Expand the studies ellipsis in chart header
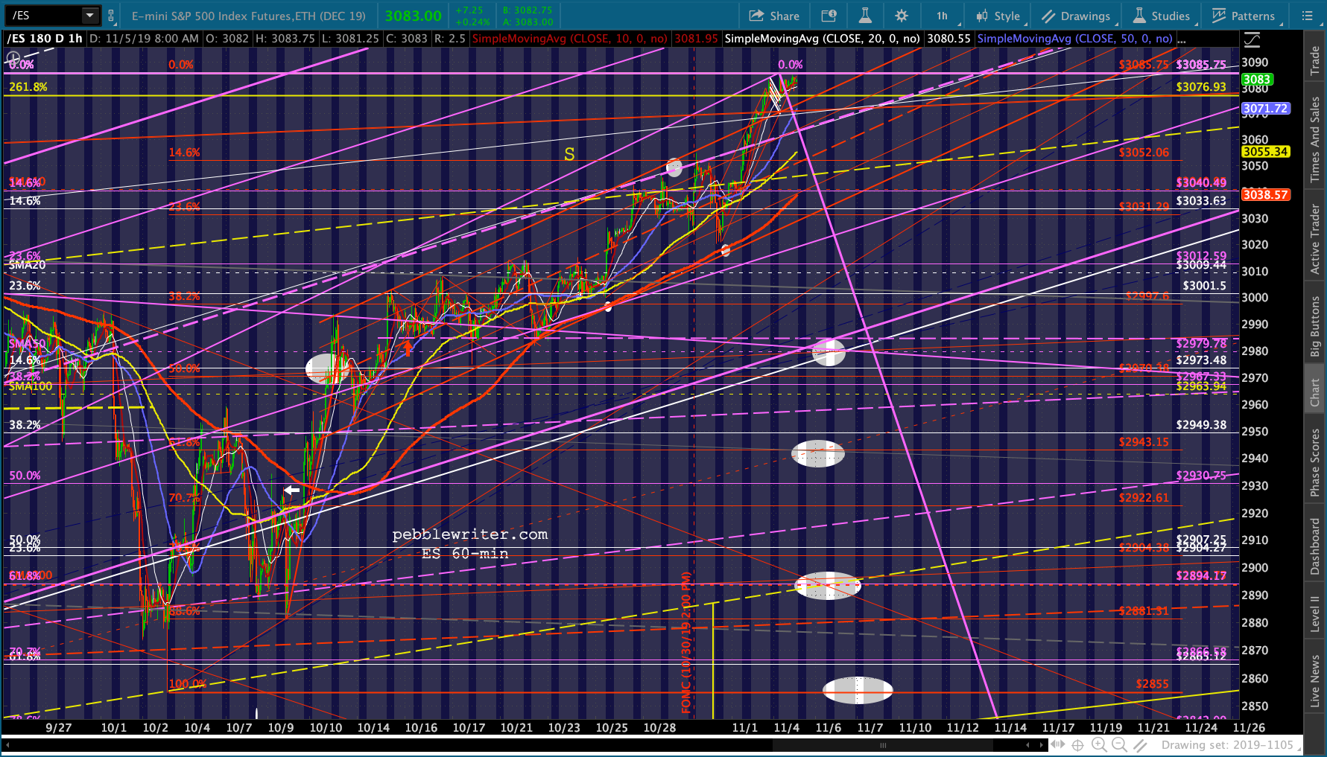The height and width of the screenshot is (757, 1327). click(x=1182, y=39)
